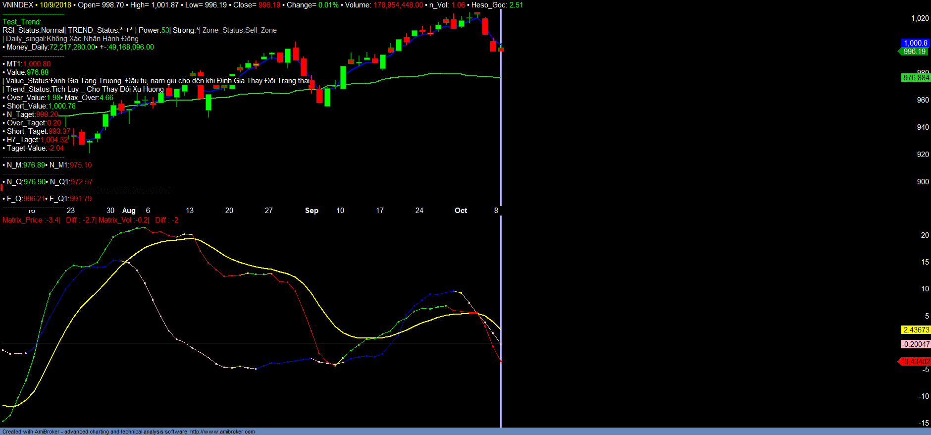Image resolution: width=931 pixels, height=435 pixels.
Task: Click the 1,020 price axis label
Action: [920, 18]
